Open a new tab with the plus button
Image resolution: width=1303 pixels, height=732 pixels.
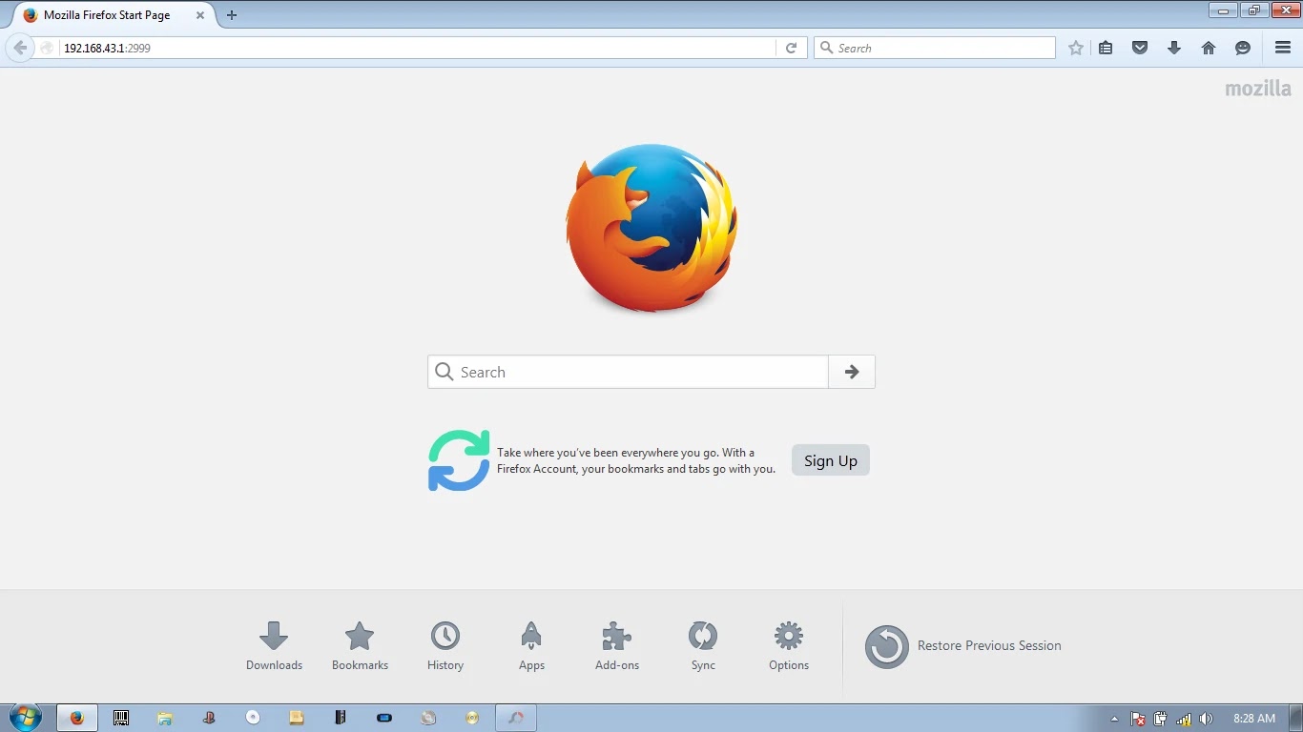(x=232, y=15)
